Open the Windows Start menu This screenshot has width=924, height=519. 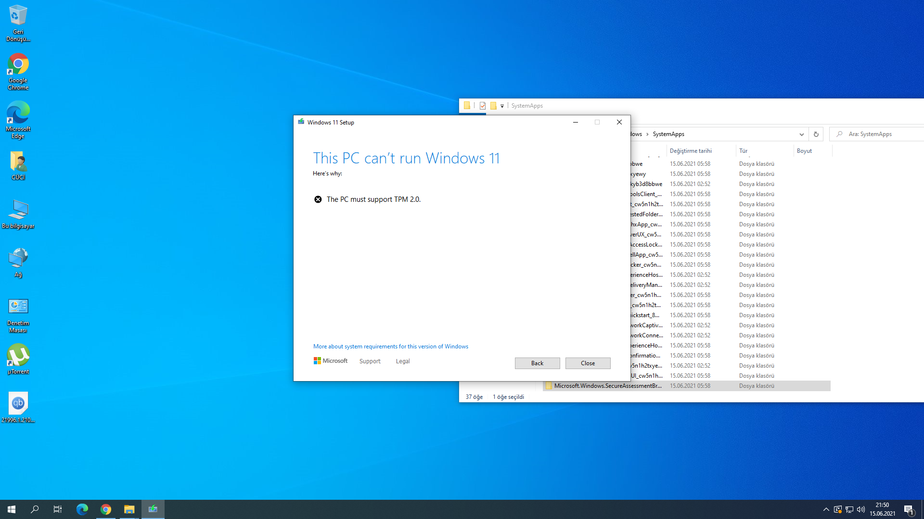coord(12,509)
